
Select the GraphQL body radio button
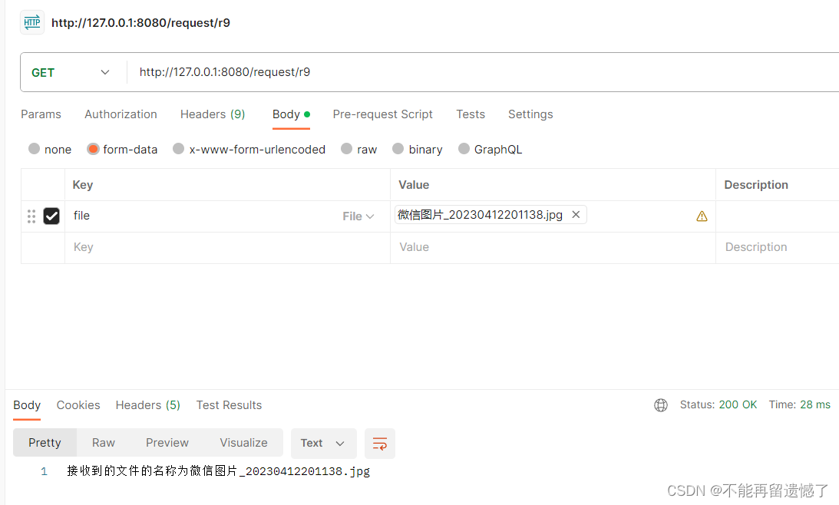[464, 149]
